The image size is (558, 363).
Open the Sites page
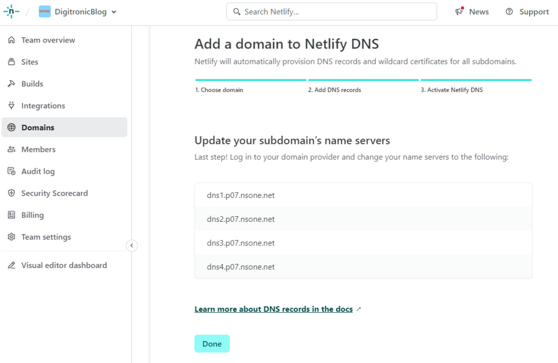tap(29, 62)
